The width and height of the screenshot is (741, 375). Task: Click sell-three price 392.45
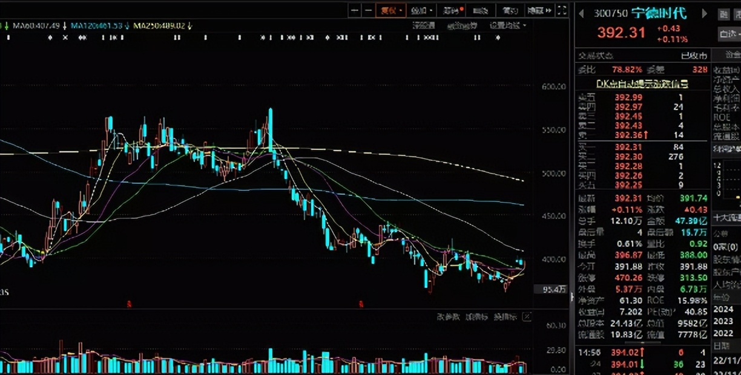tap(628, 116)
